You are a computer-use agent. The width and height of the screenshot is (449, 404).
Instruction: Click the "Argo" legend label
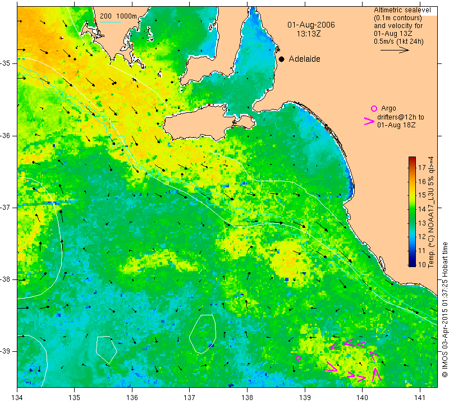tap(388, 108)
